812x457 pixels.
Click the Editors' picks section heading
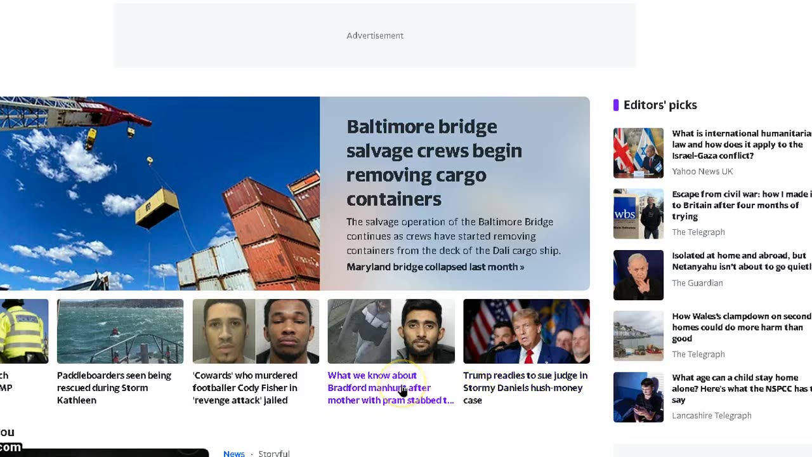660,105
